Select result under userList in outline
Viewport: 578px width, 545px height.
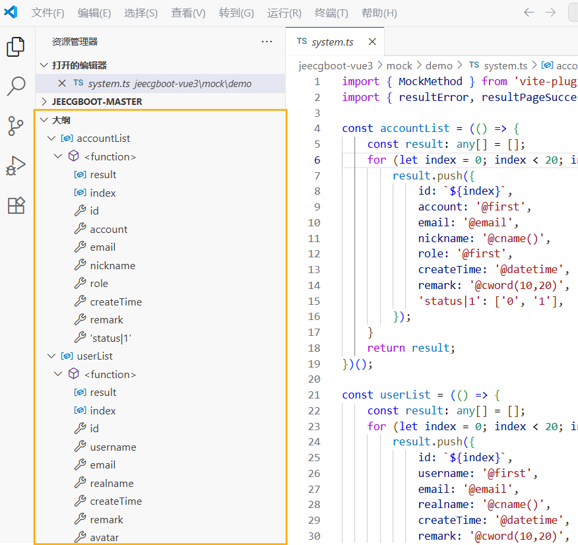(161, 392)
